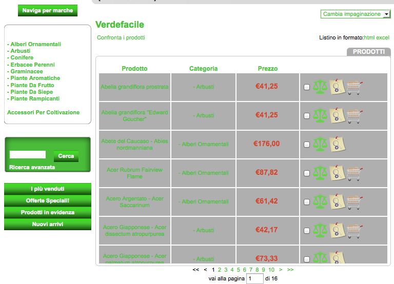
Task: Open Accessori Per Coltivazione category
Action: click(x=43, y=112)
